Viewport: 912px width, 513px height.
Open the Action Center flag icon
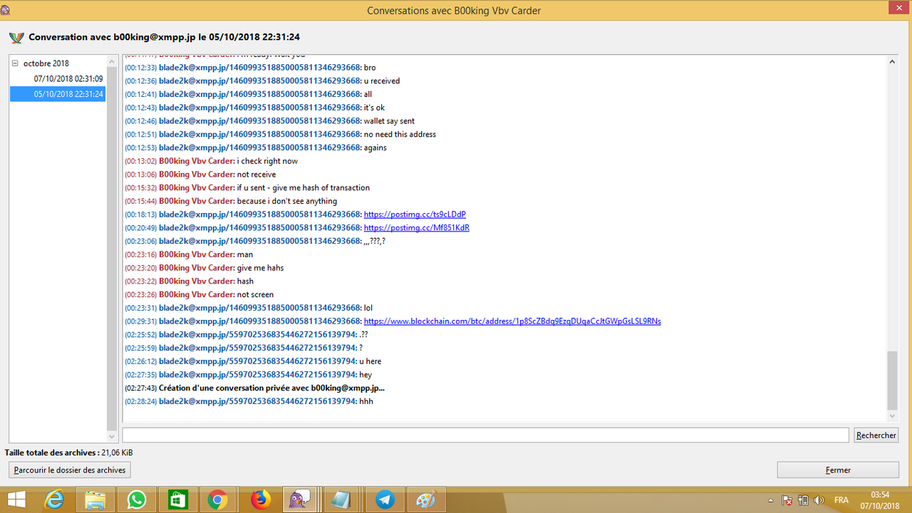pos(787,500)
